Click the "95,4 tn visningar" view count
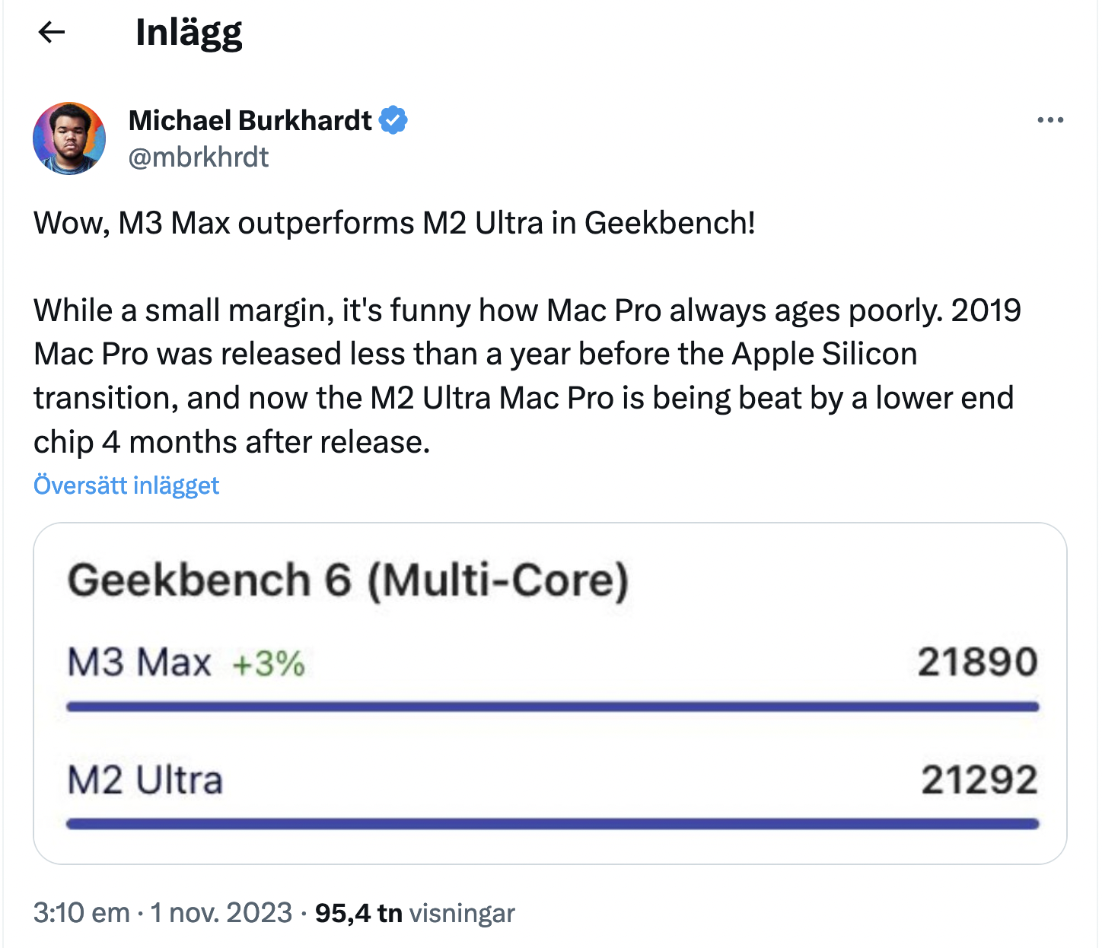1102x948 pixels. 415,912
